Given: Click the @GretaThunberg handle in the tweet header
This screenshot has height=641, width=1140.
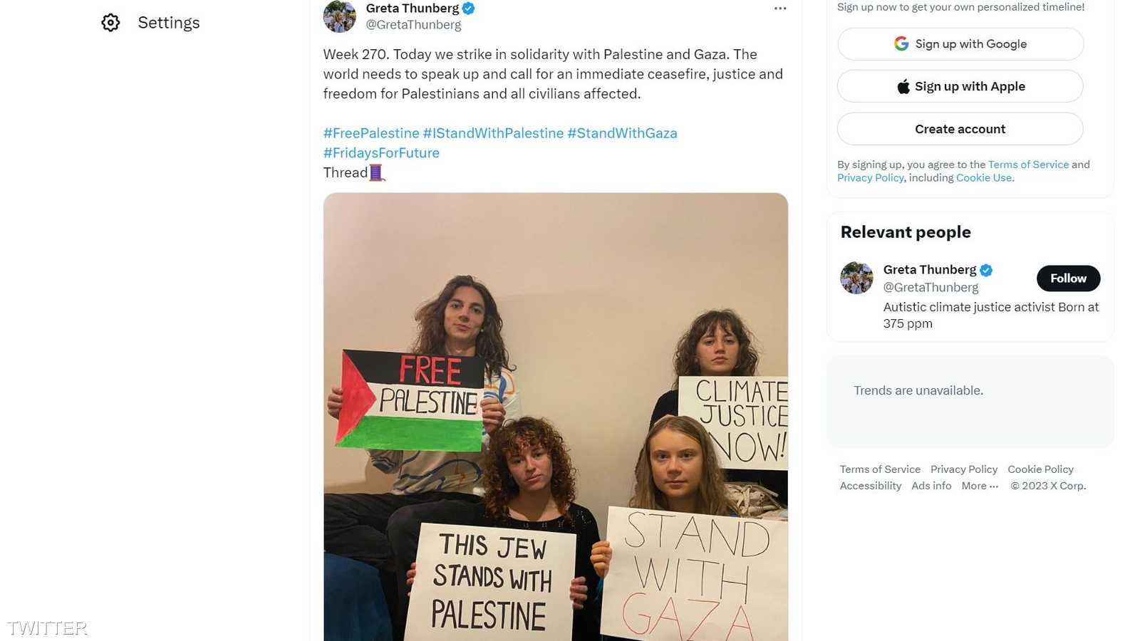Looking at the screenshot, I should 413,25.
